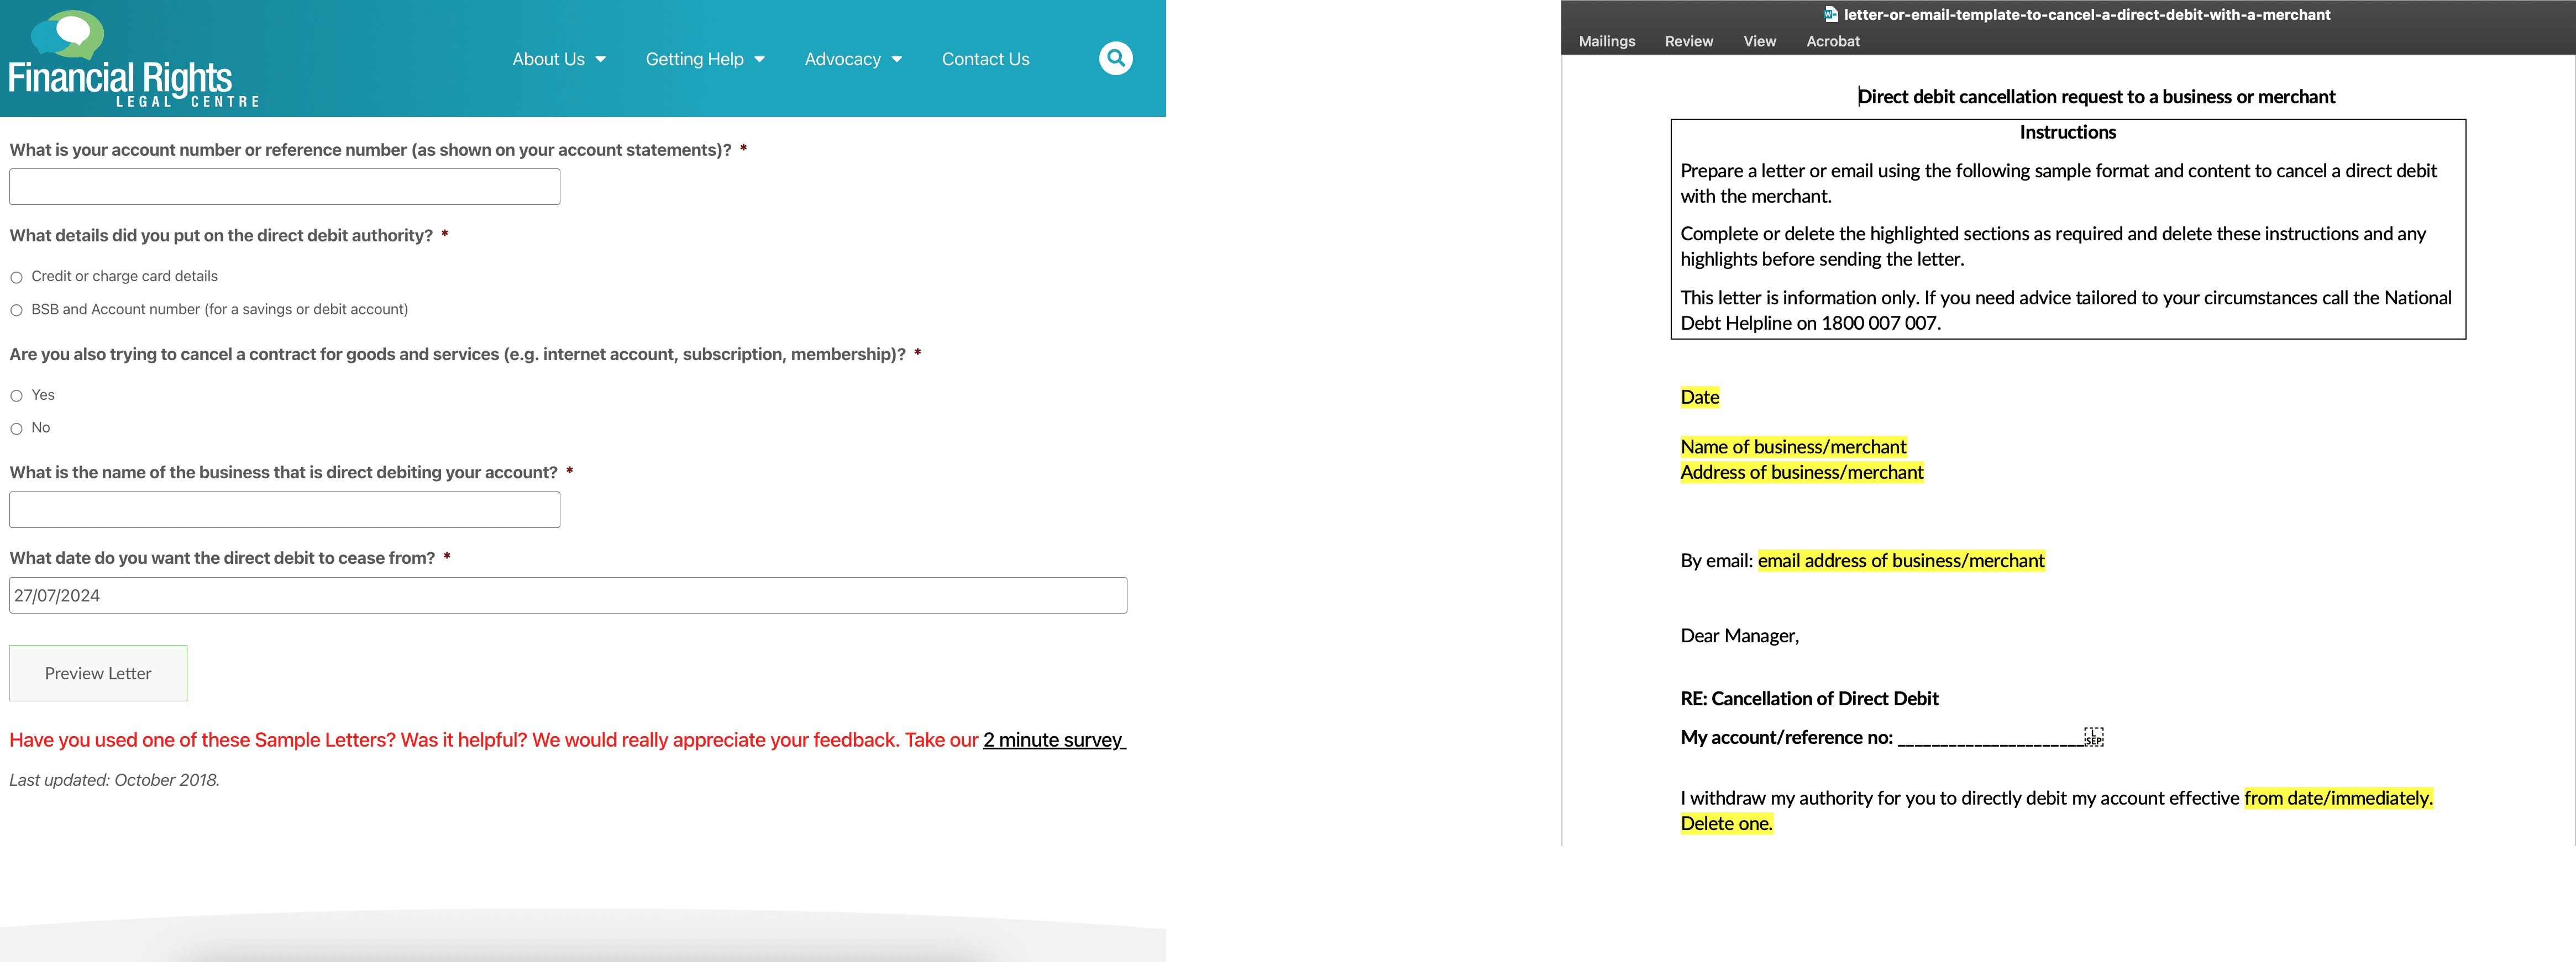Image resolution: width=2576 pixels, height=962 pixels.
Task: Open the 2 minute survey link
Action: [x=1054, y=740]
